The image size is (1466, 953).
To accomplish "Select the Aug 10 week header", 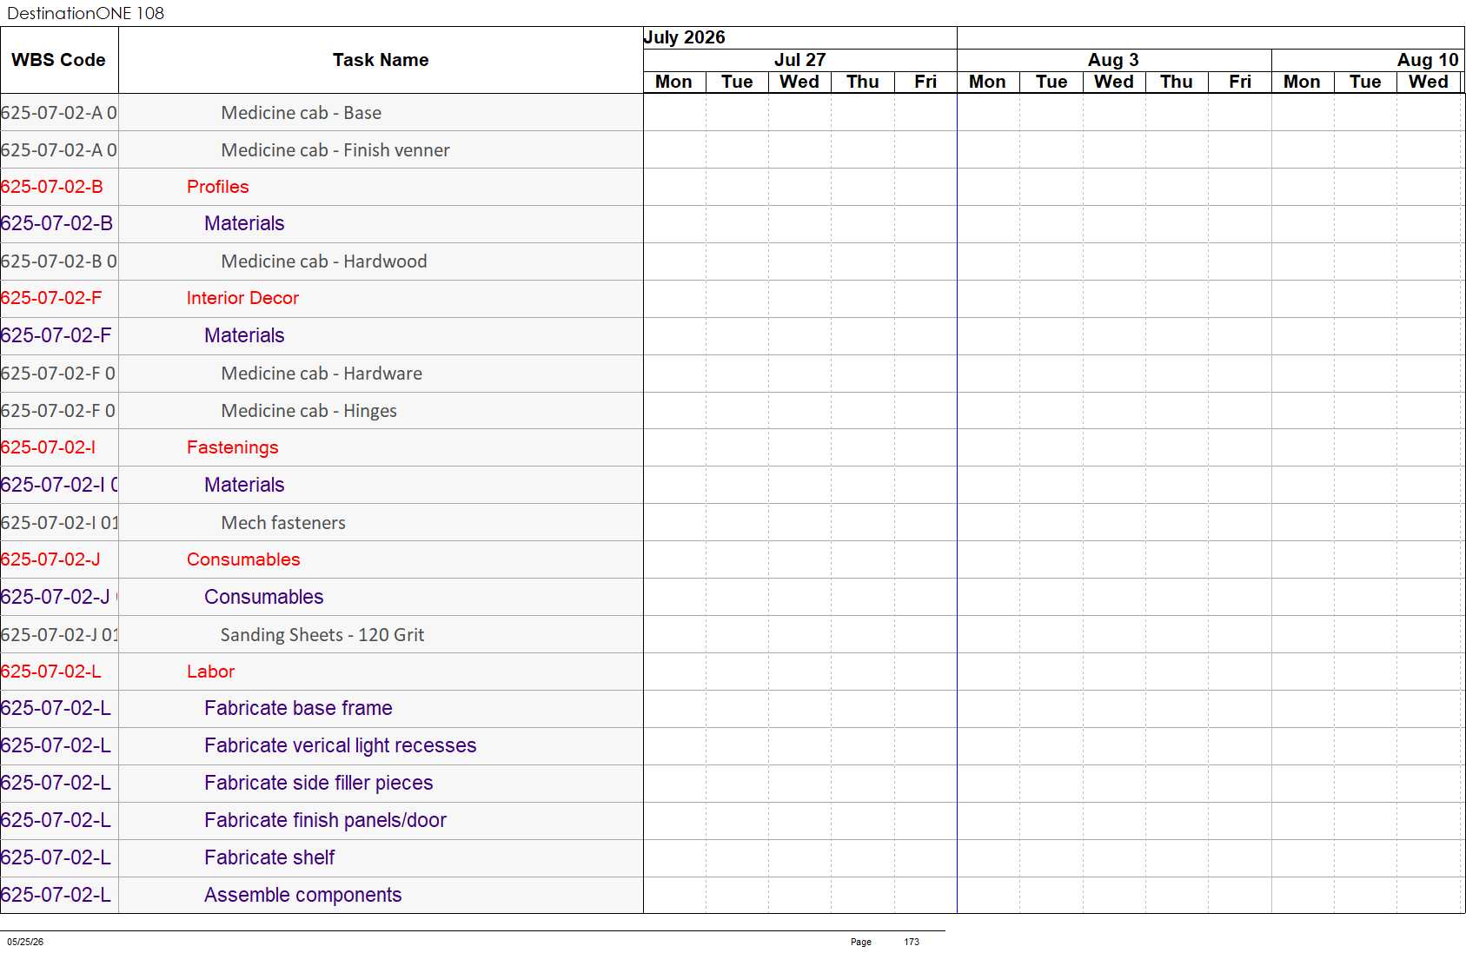I will point(1427,60).
